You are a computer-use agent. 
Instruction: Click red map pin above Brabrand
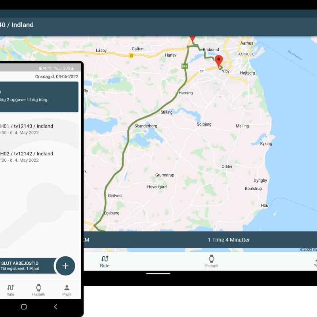193,38
